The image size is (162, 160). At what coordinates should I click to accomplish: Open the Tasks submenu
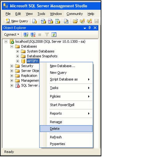point(66,88)
